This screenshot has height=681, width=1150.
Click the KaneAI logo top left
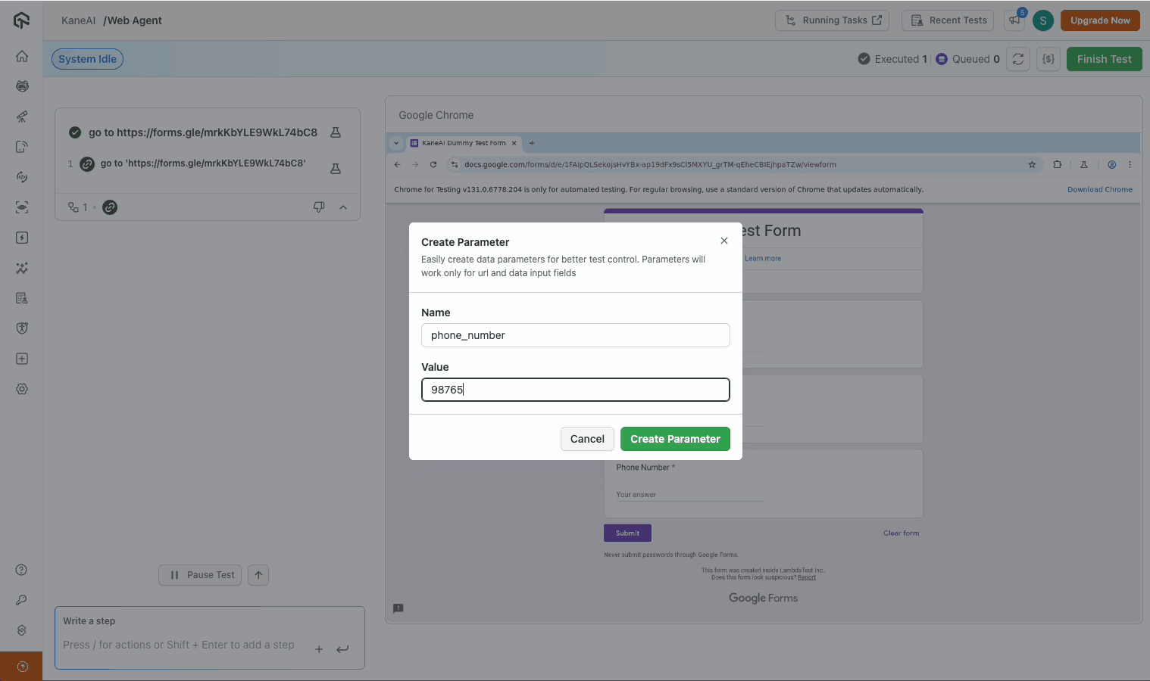(21, 20)
